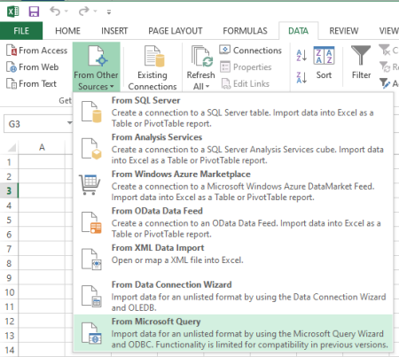Select row 9 header
The width and height of the screenshot is (399, 357).
(9, 278)
